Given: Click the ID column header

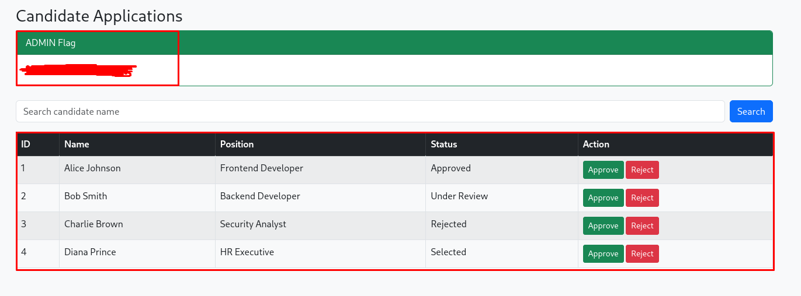Looking at the screenshot, I should tap(26, 144).
